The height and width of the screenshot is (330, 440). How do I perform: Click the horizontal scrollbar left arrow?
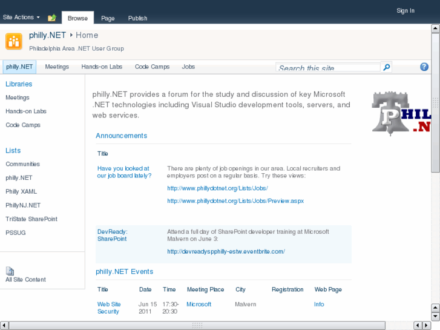pyautogui.click(x=4, y=325)
